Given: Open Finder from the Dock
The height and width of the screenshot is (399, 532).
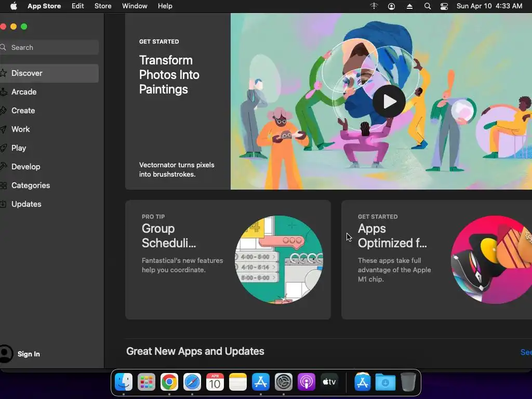Looking at the screenshot, I should [124, 382].
